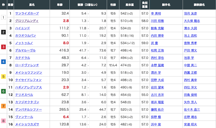Open jockey link 荻野 極
This screenshot has width=216, height=128.
tap(156, 117)
